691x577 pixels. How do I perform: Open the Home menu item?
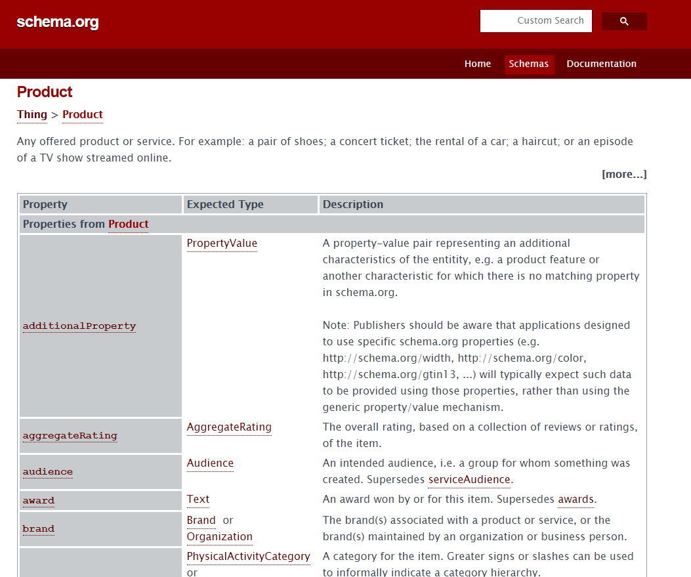click(478, 64)
